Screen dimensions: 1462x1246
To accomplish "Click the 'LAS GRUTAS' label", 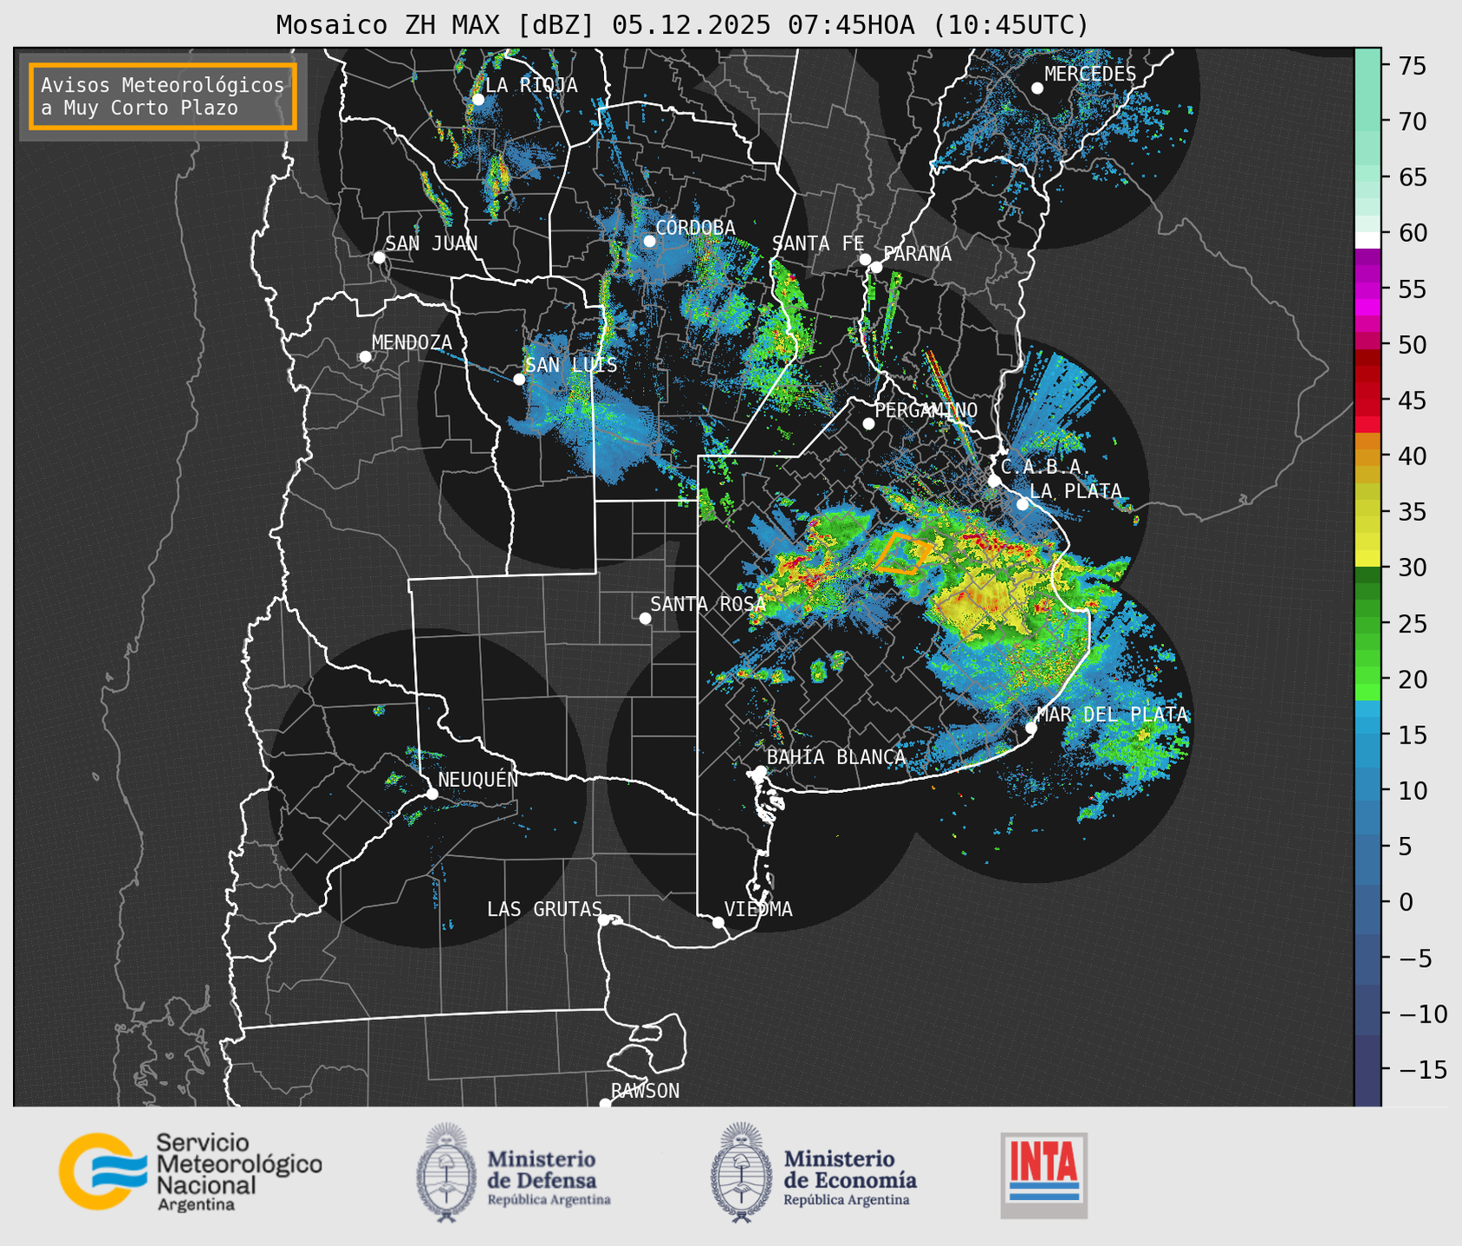I will click(x=544, y=909).
